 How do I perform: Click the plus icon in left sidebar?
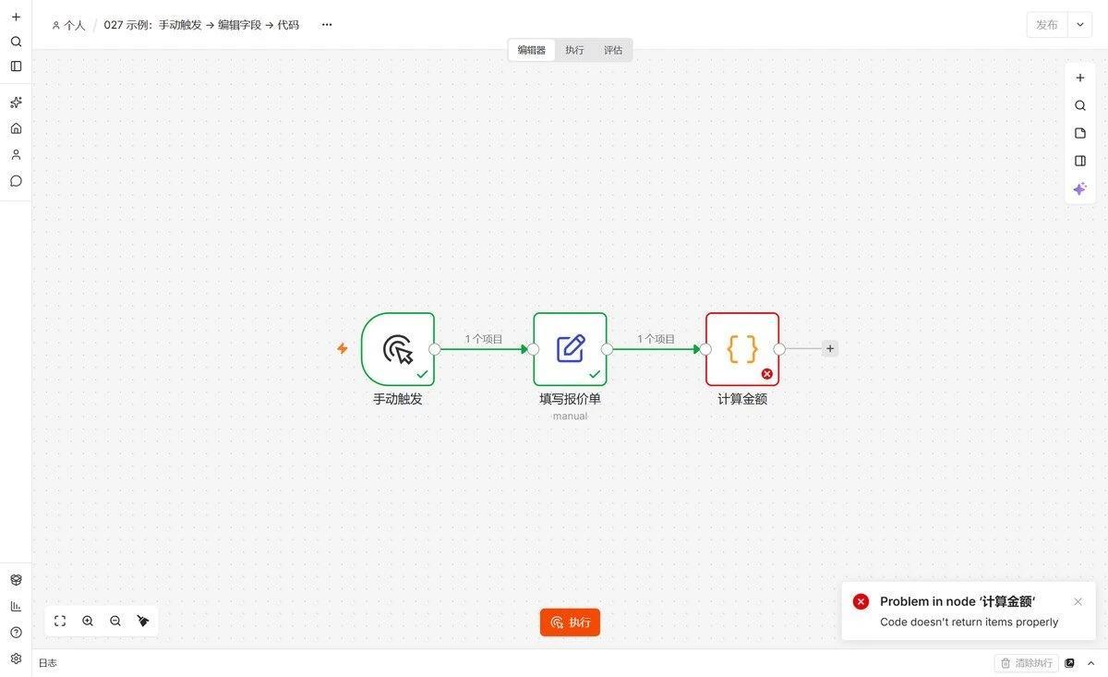coord(16,17)
